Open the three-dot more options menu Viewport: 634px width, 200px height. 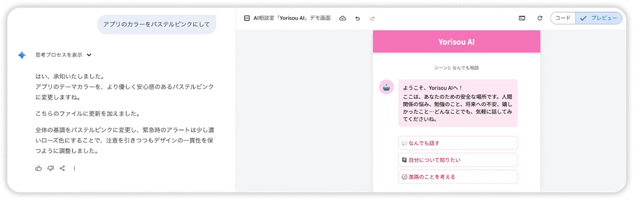click(x=74, y=168)
